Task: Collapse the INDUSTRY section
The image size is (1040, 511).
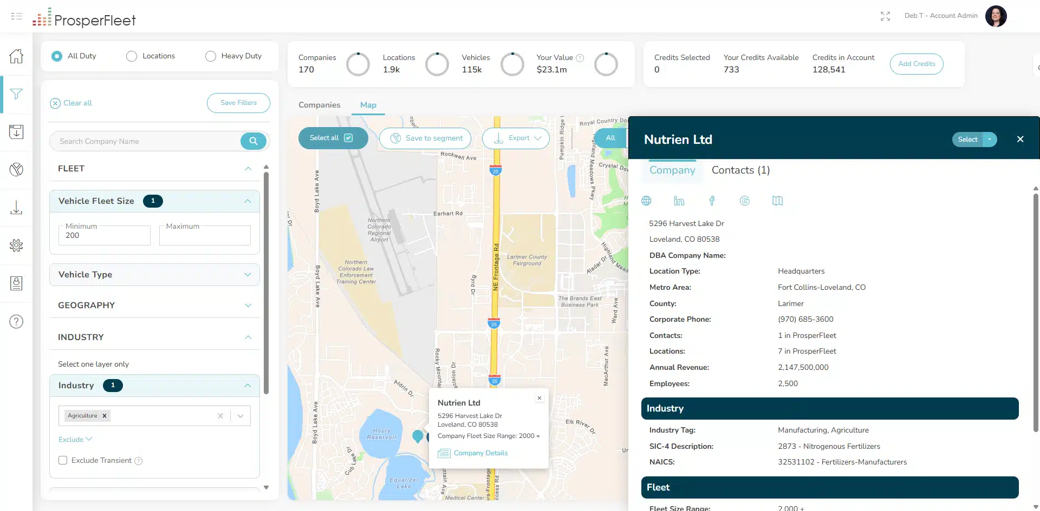Action: click(x=248, y=337)
